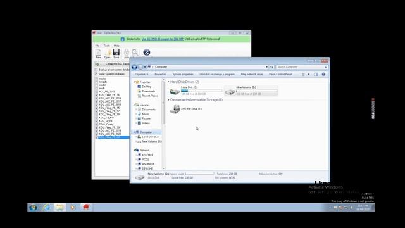Click Explorer's Forward arrow button
The height and width of the screenshot is (228, 405).
[140, 67]
